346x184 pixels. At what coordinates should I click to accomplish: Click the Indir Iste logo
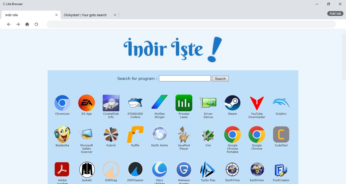173,50
